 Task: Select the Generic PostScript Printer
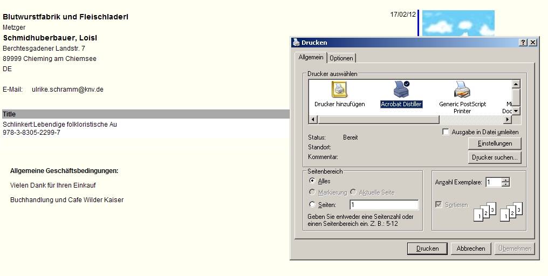click(462, 93)
